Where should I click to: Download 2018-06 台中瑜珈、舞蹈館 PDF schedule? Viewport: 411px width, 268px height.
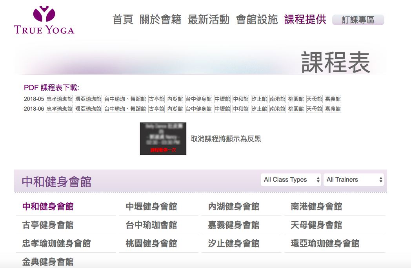[x=125, y=109]
